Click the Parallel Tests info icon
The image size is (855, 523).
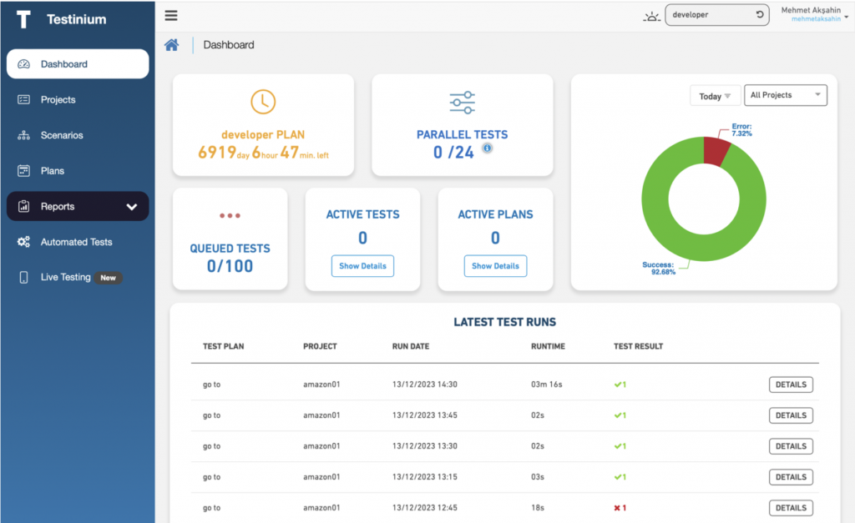point(487,148)
